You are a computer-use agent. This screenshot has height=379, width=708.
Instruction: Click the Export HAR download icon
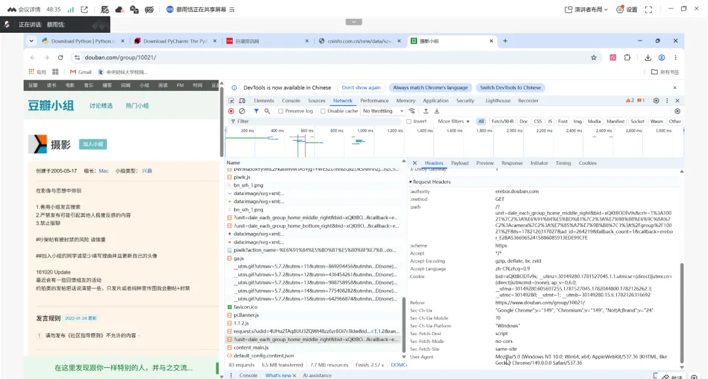437,111
